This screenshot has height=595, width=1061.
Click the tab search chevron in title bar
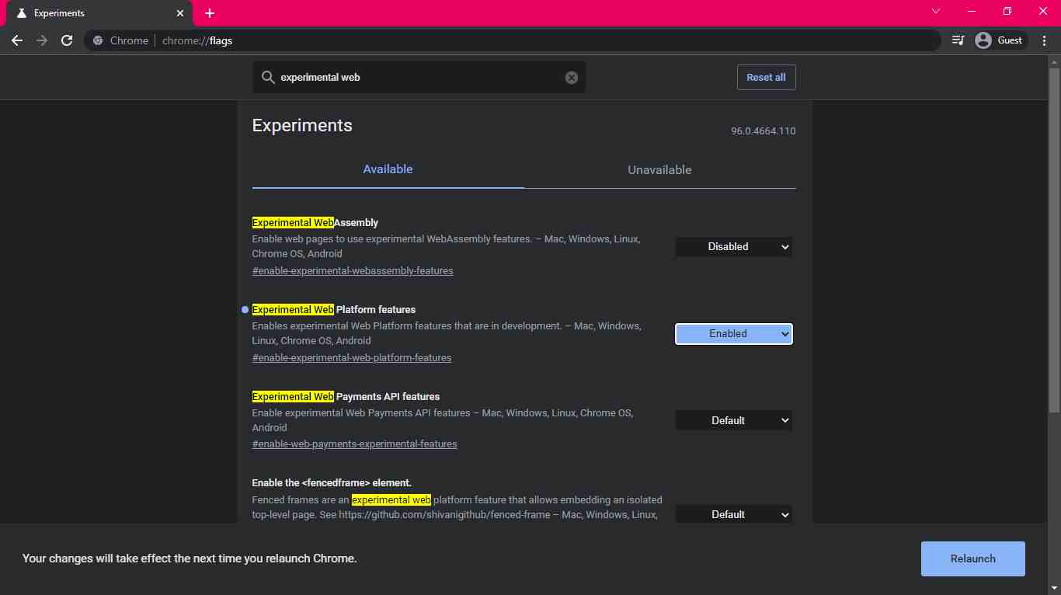[x=936, y=11]
